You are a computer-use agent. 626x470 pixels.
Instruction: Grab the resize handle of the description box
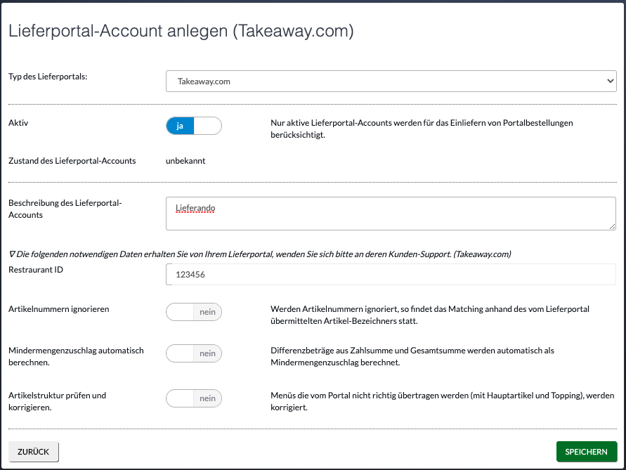[612, 226]
